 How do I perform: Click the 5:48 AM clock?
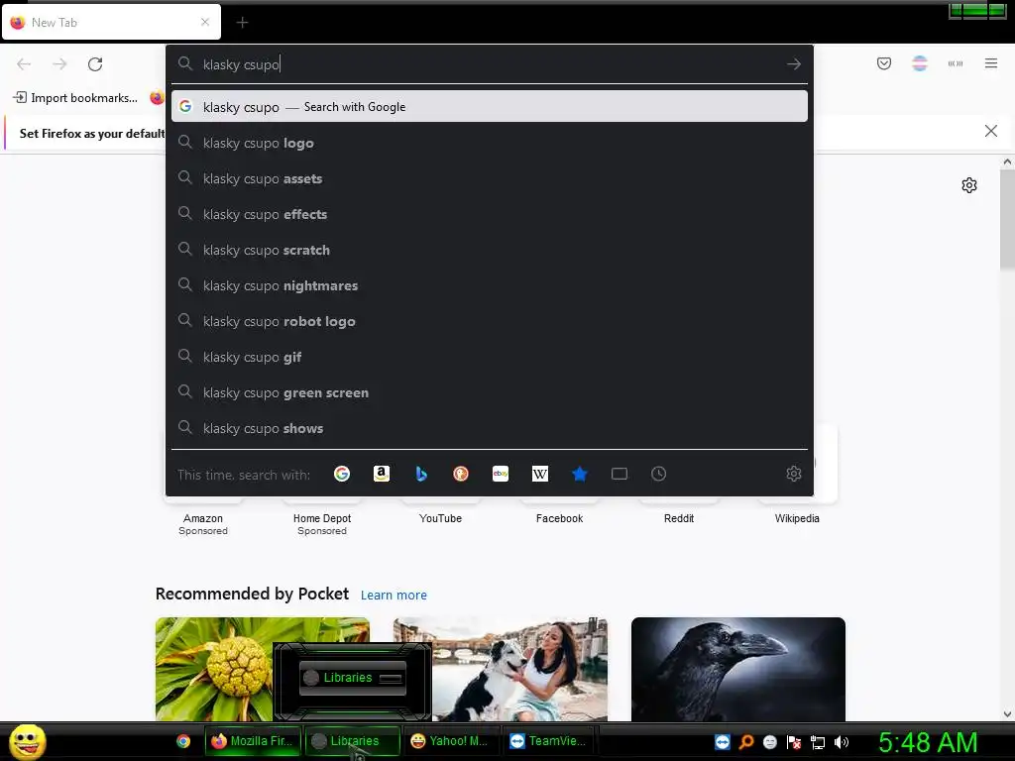928,742
